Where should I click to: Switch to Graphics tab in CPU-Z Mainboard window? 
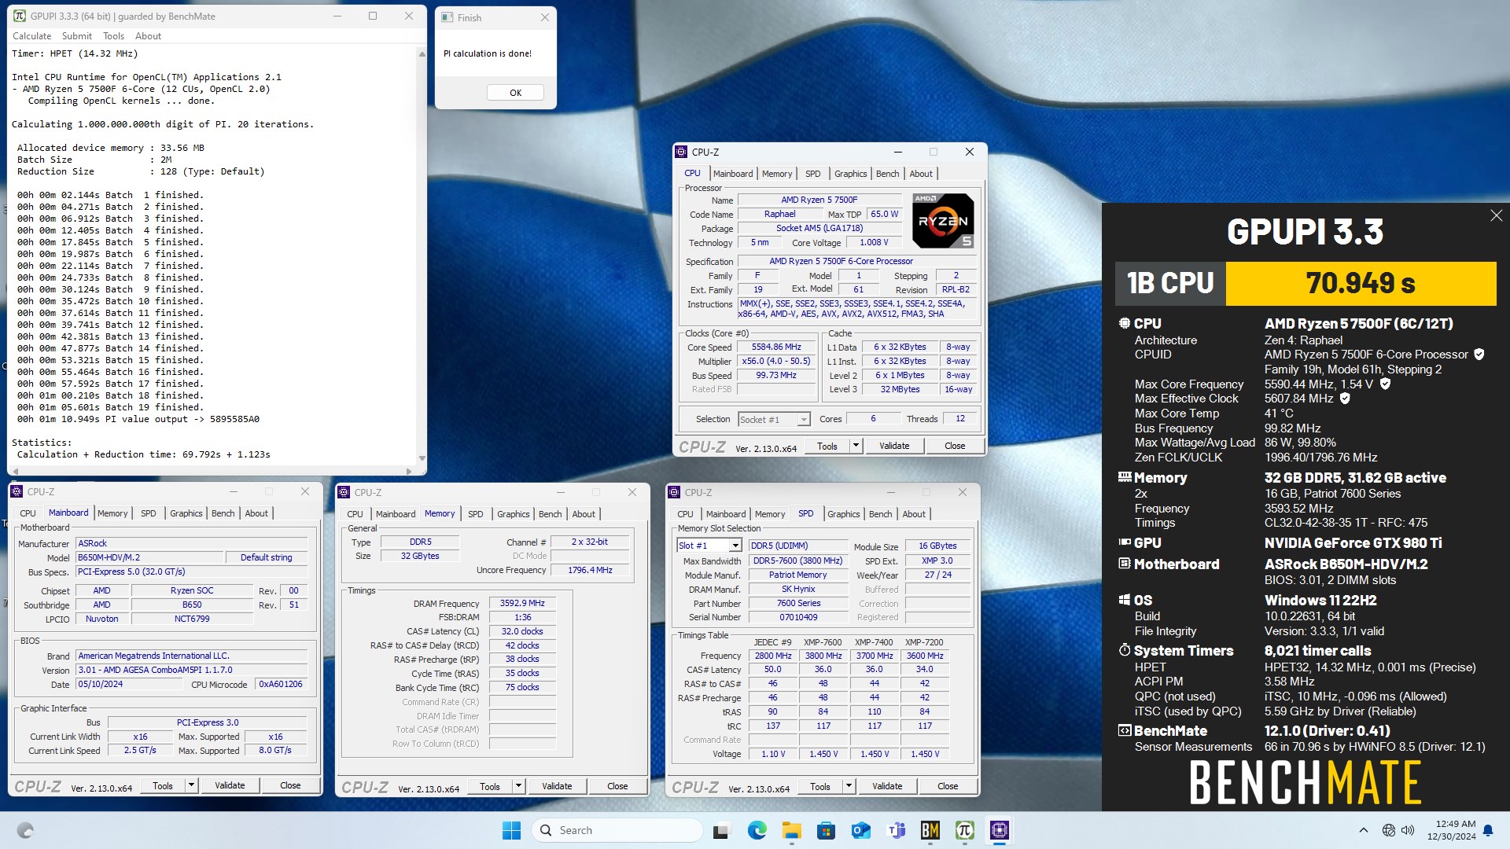pos(186,513)
